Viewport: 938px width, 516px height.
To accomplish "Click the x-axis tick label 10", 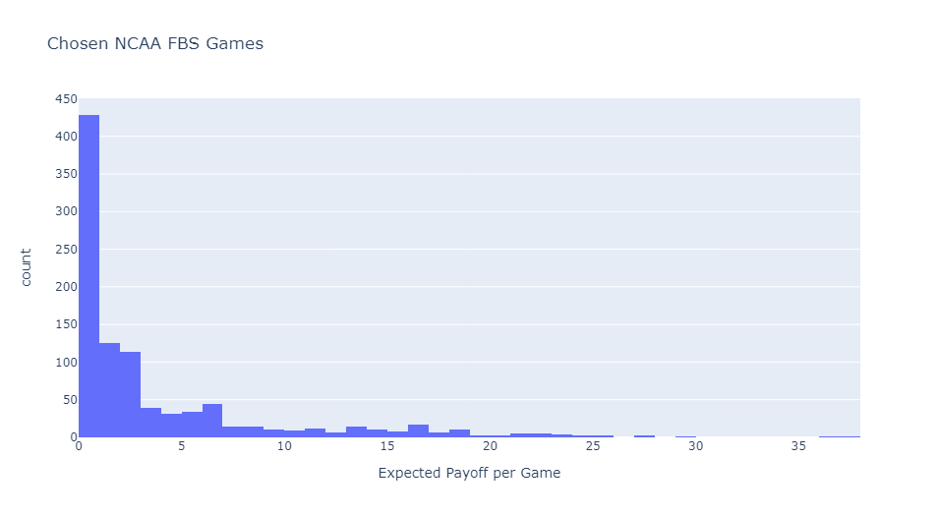I will tap(284, 447).
